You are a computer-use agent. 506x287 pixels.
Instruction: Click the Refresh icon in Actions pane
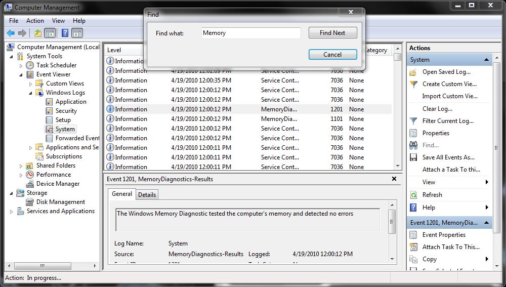point(413,195)
